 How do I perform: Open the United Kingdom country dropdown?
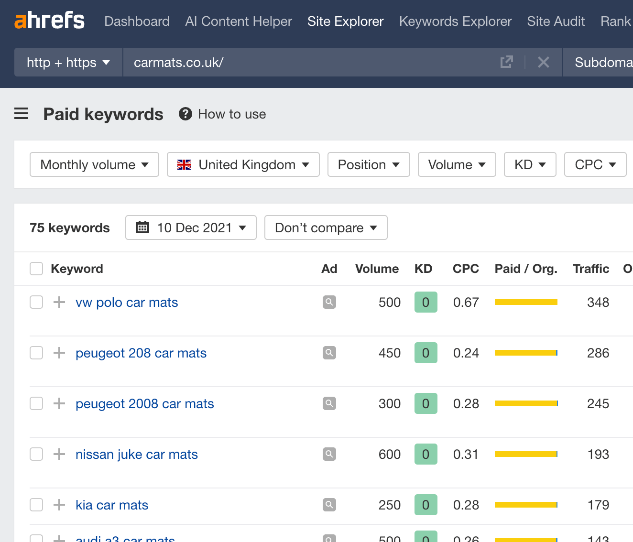pyautogui.click(x=243, y=164)
